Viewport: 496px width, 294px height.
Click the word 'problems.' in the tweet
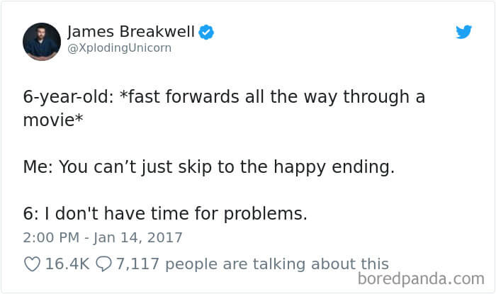click(266, 214)
